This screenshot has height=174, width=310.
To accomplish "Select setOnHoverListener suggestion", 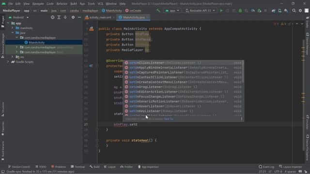I will (183, 106).
